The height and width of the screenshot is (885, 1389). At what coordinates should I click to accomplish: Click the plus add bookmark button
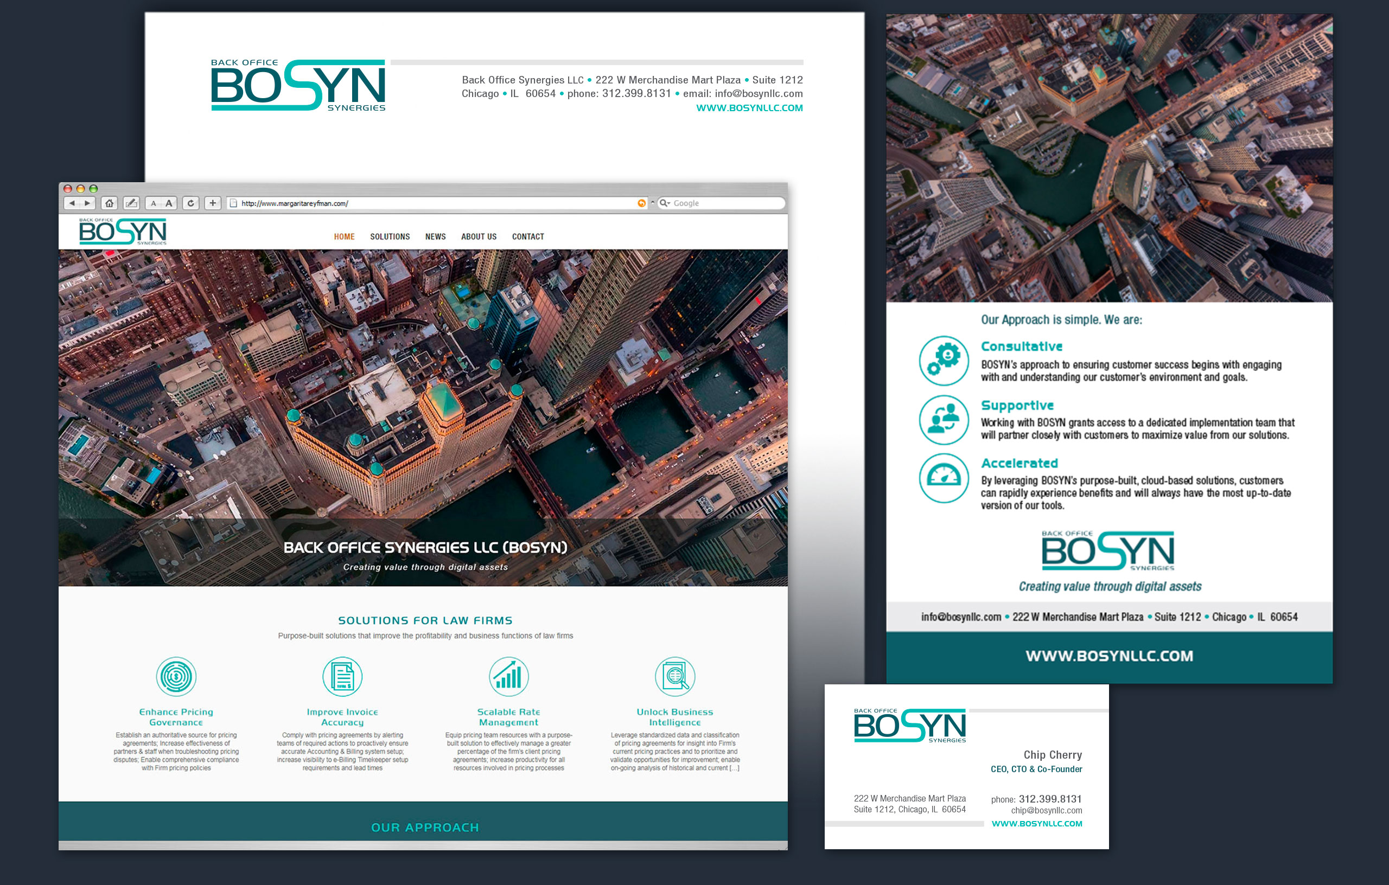click(x=213, y=203)
